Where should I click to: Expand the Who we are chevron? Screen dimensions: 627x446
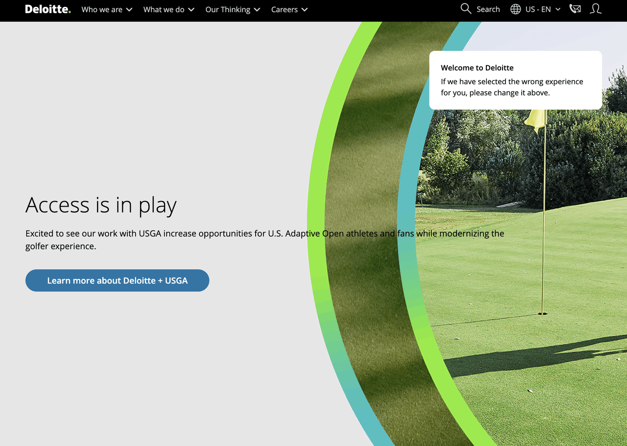[x=129, y=10]
